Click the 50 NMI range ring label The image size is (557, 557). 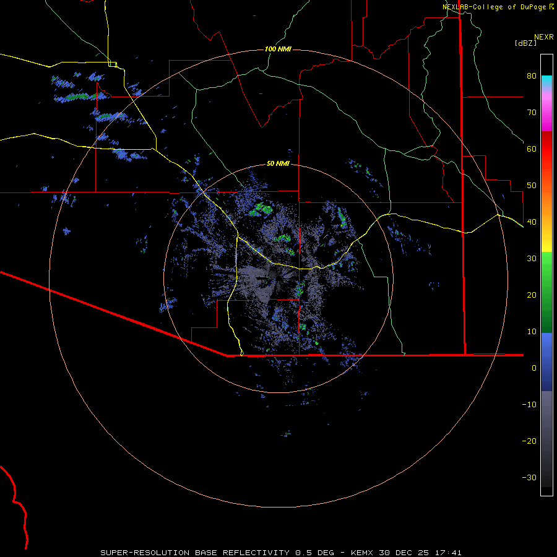(x=278, y=163)
